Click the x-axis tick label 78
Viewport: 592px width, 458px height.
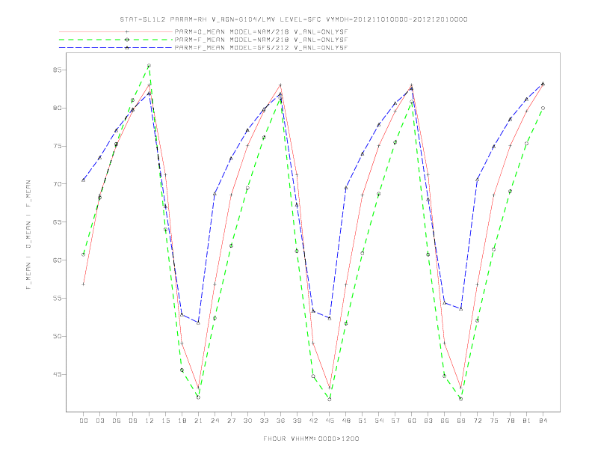pyautogui.click(x=511, y=421)
